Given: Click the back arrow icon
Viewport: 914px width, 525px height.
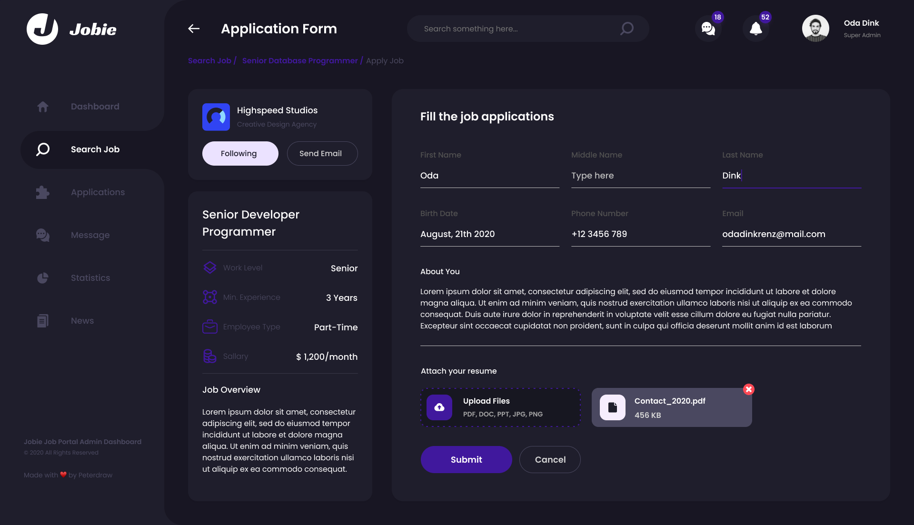Looking at the screenshot, I should (194, 29).
